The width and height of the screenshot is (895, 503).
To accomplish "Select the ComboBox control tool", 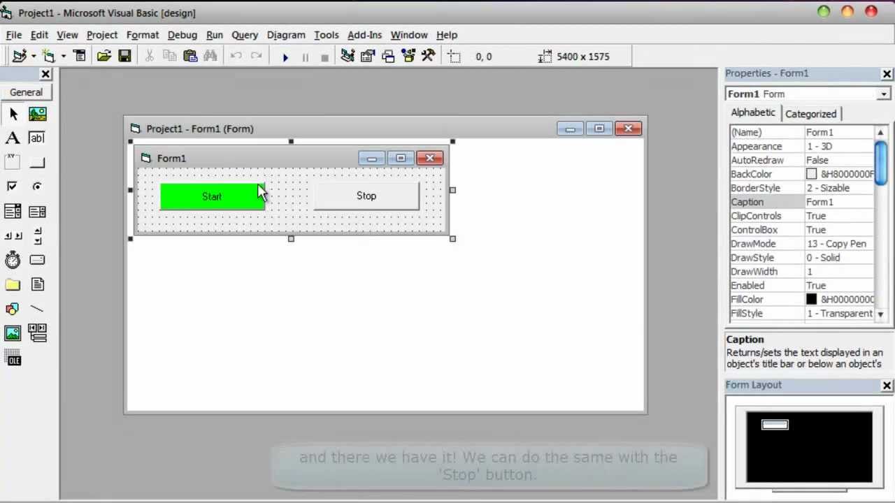I will coord(13,211).
